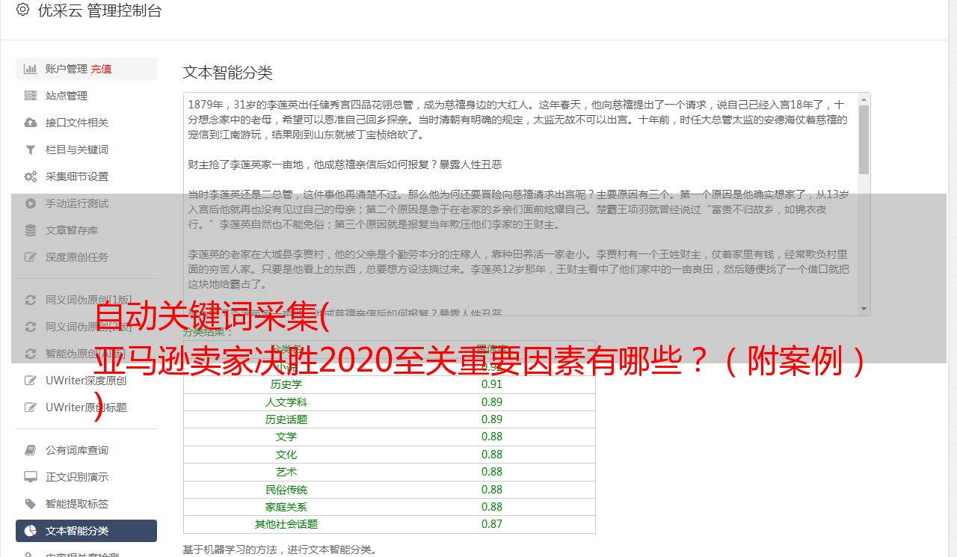Click the book icon for 公有词库查询
The width and height of the screenshot is (957, 557).
coord(31,450)
